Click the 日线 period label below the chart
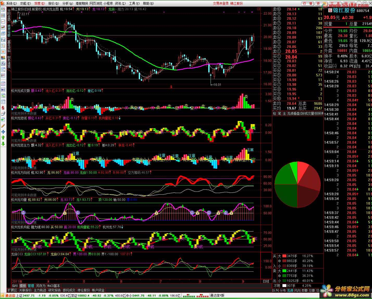This screenshot has width=372, height=299. pyautogui.click(x=266, y=282)
